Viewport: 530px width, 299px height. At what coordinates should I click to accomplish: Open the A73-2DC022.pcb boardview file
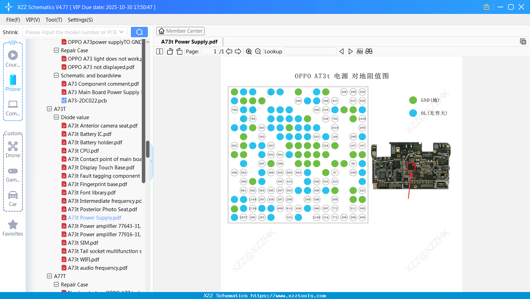[87, 101]
